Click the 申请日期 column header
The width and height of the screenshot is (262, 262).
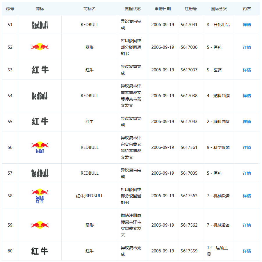(x=163, y=9)
